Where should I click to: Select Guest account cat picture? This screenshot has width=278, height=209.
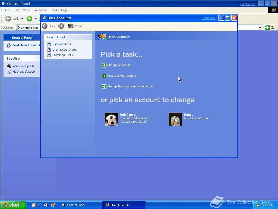point(175,119)
